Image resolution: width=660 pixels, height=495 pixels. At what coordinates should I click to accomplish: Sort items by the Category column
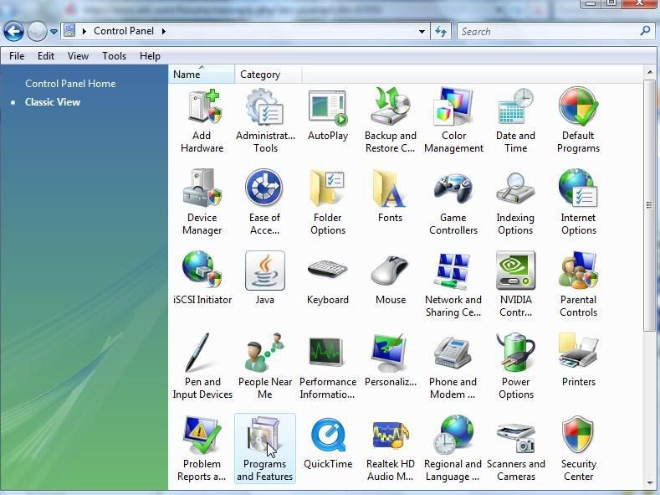(269, 75)
